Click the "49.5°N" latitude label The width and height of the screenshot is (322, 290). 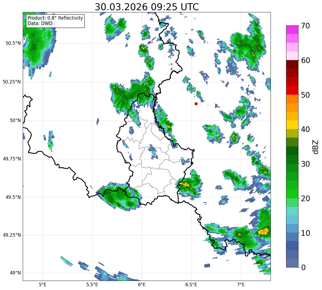(13, 197)
